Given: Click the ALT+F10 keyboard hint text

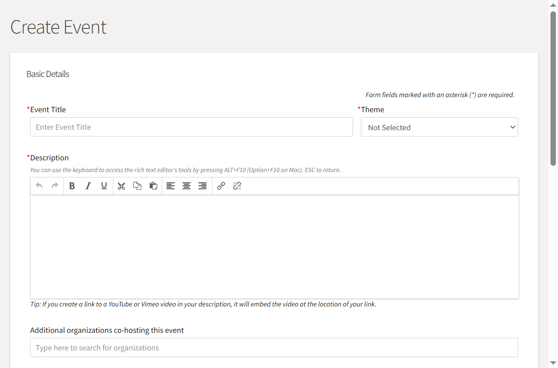Looking at the screenshot, I should 185,170.
